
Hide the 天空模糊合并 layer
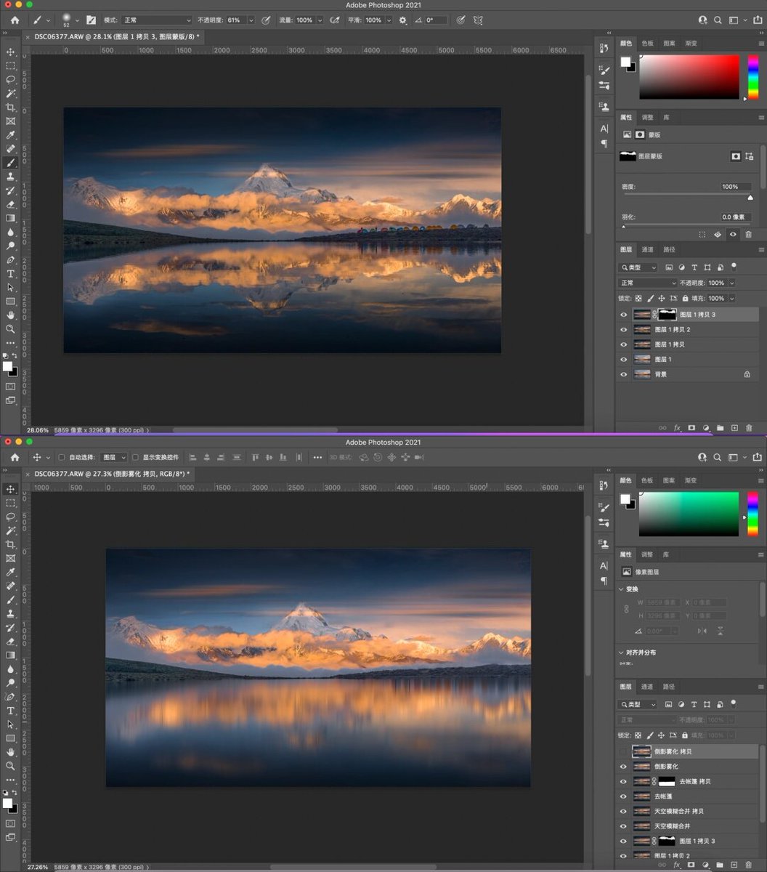(x=623, y=825)
